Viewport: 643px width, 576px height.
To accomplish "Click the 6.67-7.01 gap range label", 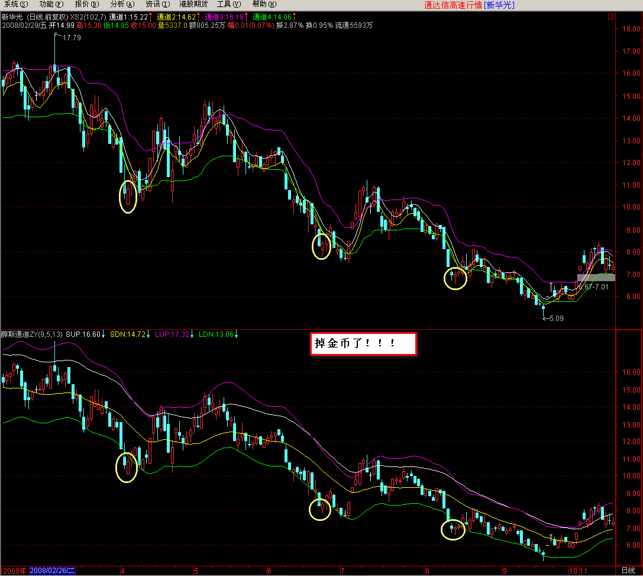I will pos(594,287).
